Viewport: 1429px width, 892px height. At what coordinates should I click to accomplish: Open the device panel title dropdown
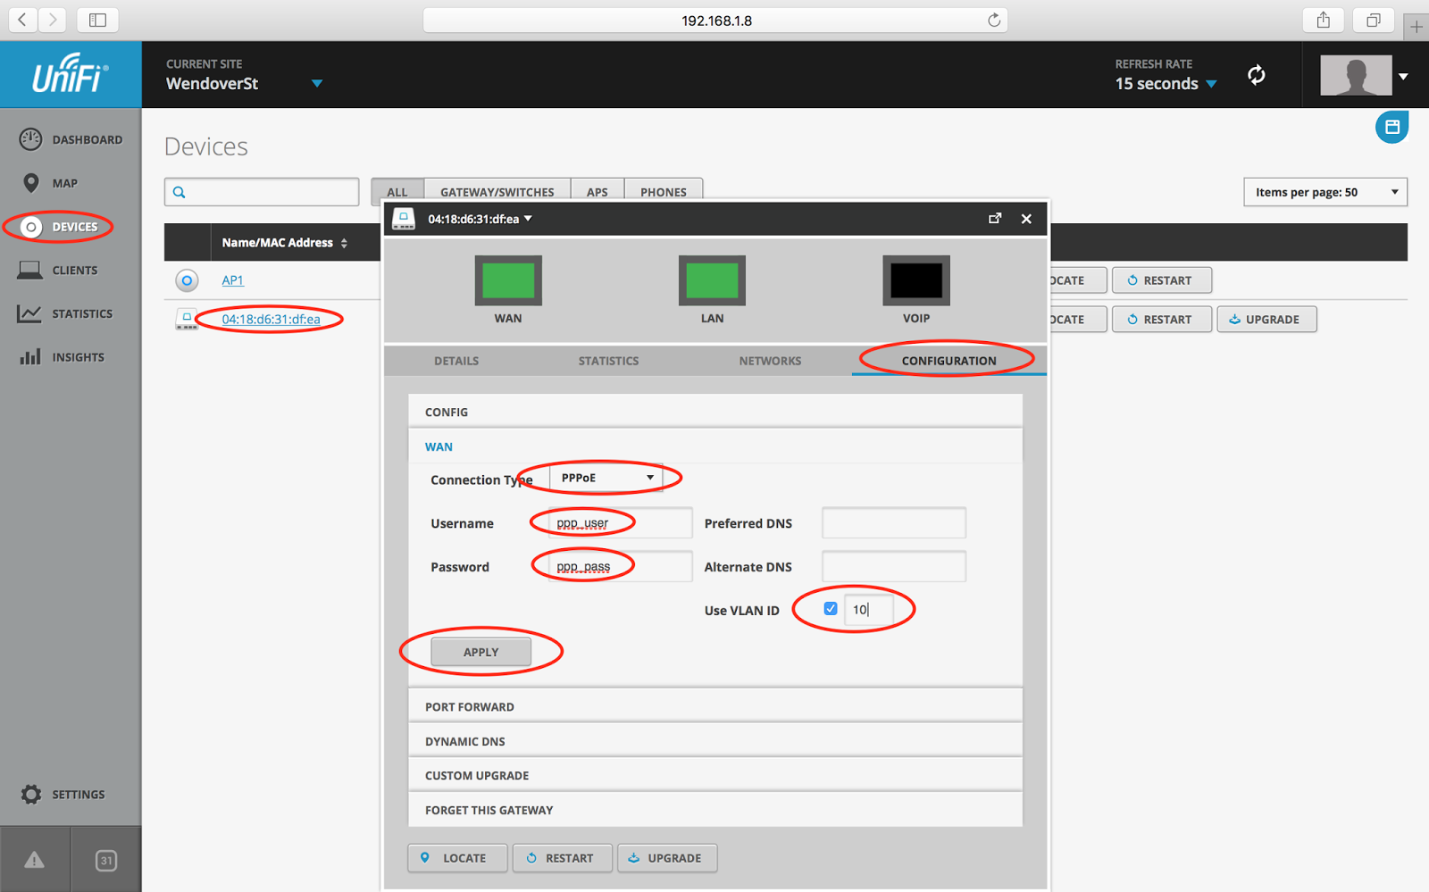click(x=528, y=219)
